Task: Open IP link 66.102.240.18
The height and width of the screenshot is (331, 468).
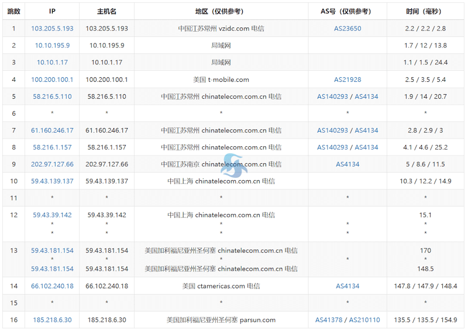Action: (x=52, y=286)
